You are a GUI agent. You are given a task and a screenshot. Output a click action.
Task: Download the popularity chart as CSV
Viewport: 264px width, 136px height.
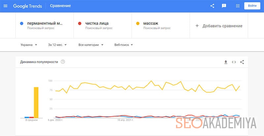click(226, 62)
